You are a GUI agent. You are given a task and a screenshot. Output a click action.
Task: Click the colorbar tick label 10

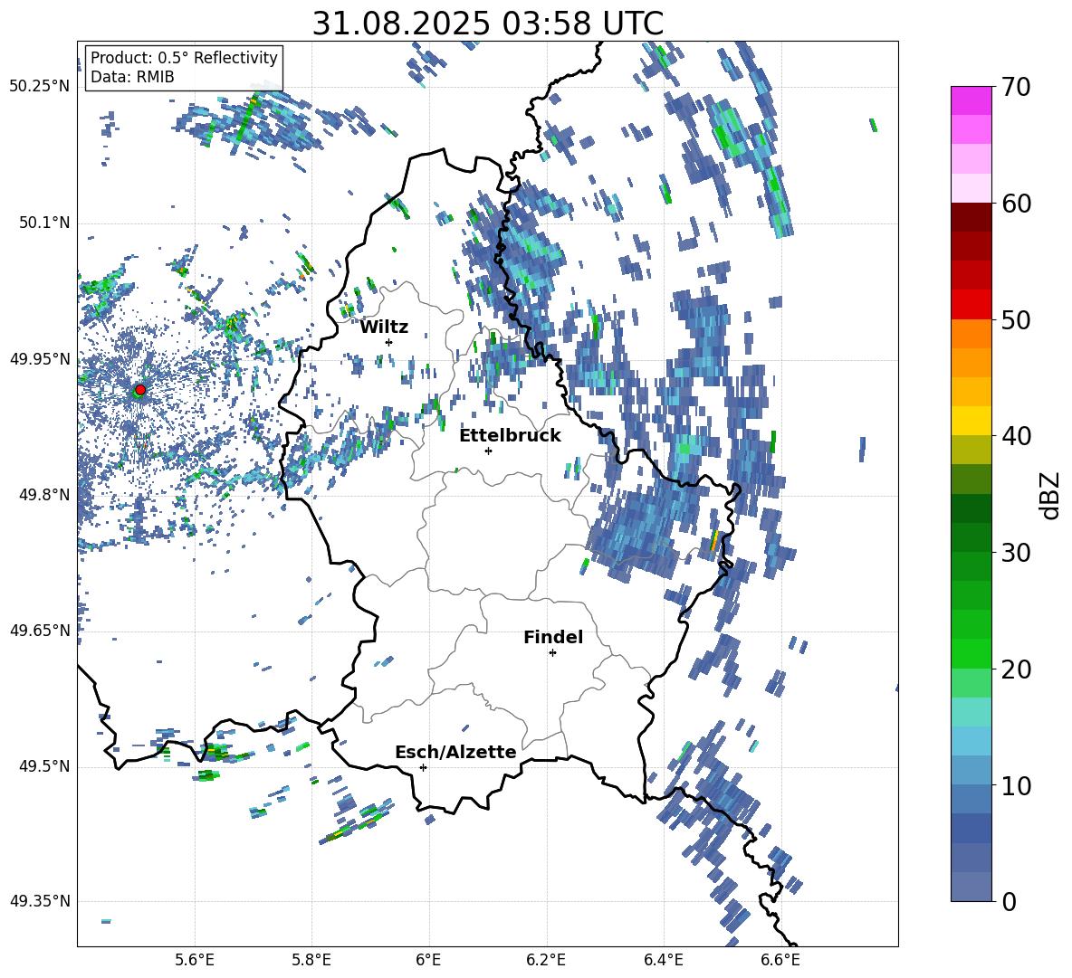[1015, 786]
